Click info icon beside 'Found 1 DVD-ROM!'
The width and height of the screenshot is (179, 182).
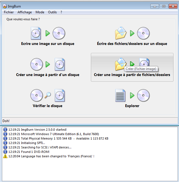click(5, 152)
